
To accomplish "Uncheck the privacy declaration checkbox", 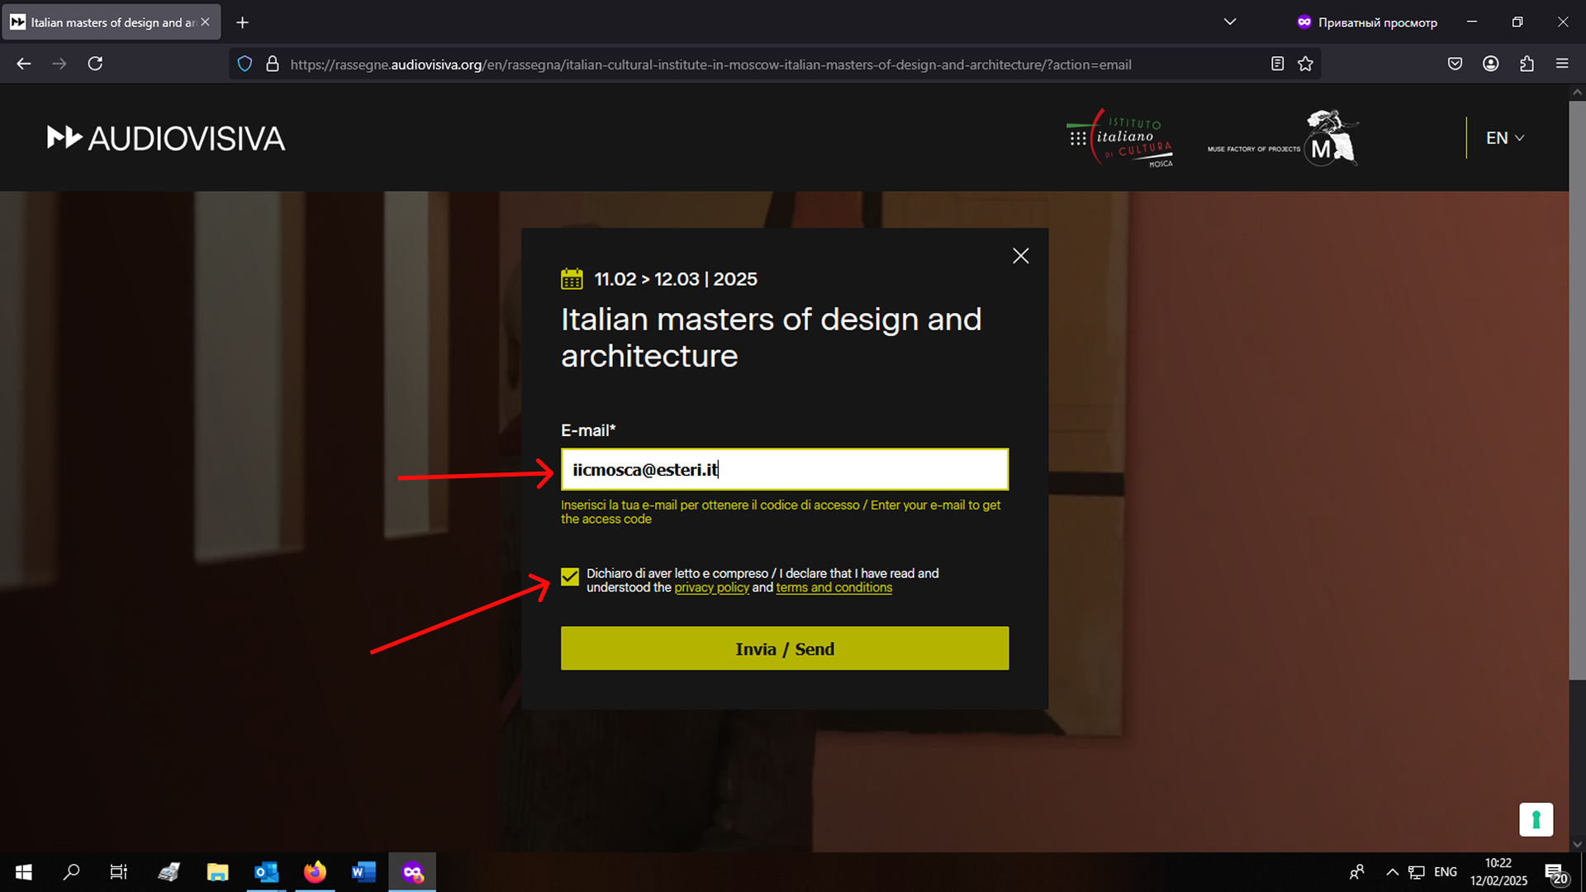I will coord(570,576).
